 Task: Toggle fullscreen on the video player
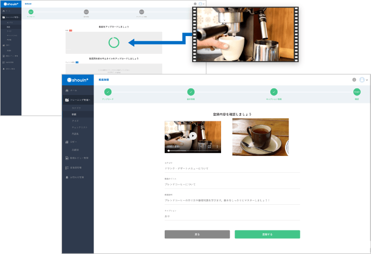coord(209,146)
